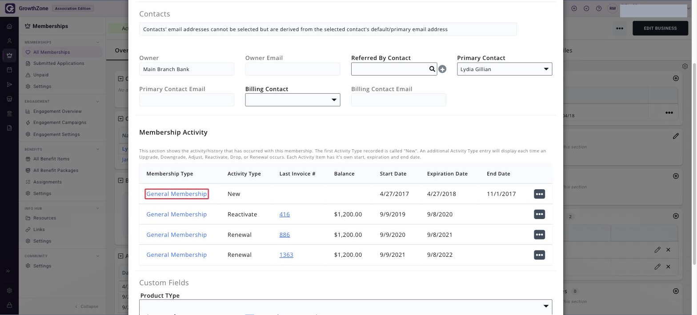Screen dimensions: 697x315
Task: Click the search magnifier in Referred By Contact
Action: tap(432, 69)
